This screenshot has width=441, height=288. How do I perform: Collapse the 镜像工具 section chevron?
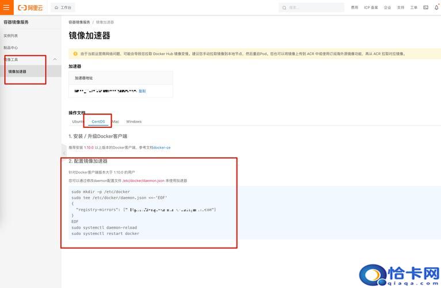[55, 59]
